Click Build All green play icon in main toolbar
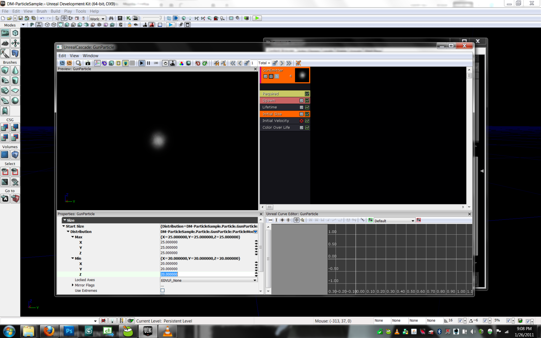 coord(257,18)
